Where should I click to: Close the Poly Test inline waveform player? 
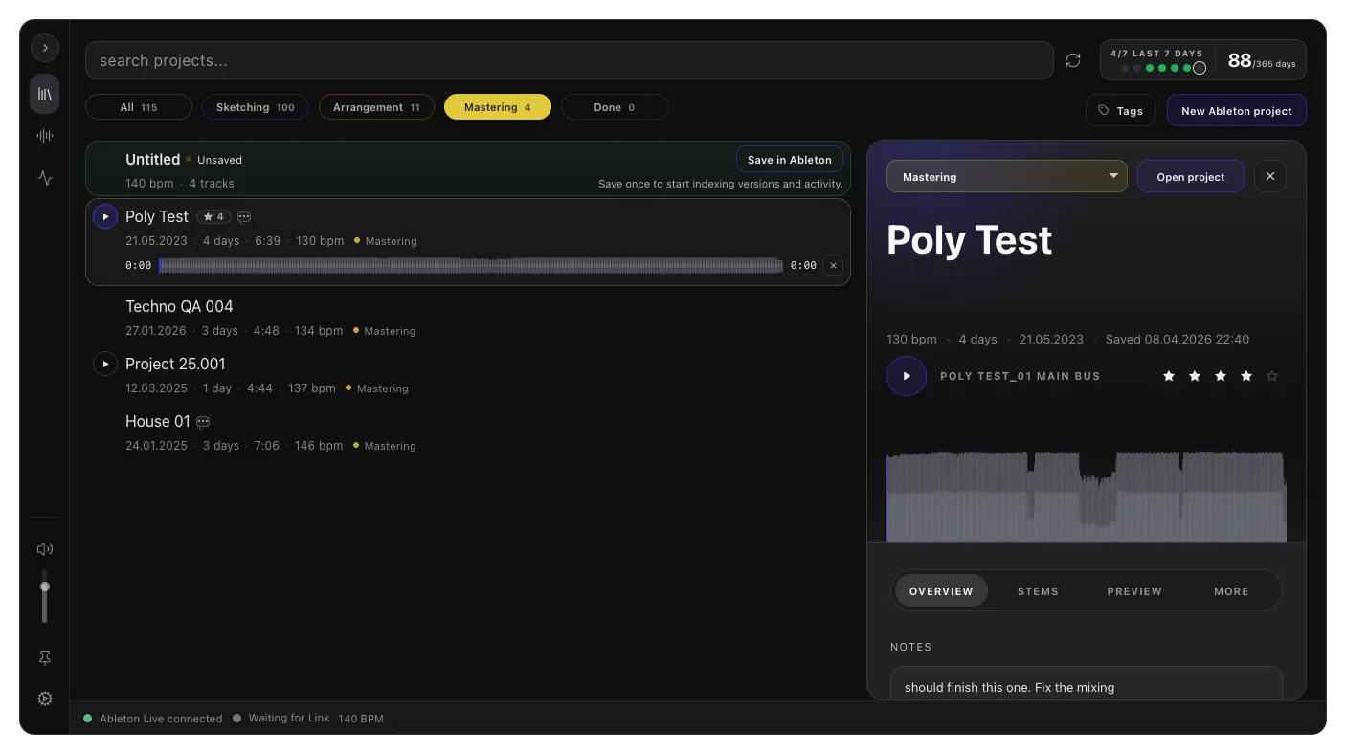click(x=833, y=265)
